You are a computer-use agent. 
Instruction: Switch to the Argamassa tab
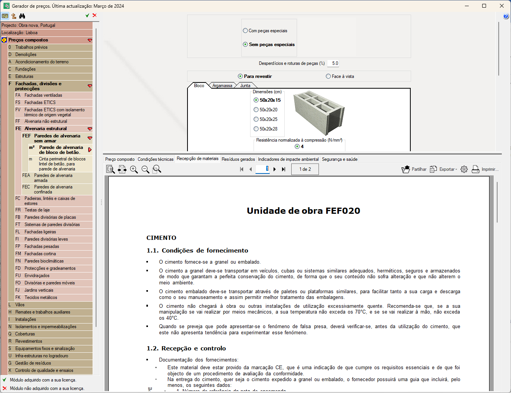[x=222, y=86]
